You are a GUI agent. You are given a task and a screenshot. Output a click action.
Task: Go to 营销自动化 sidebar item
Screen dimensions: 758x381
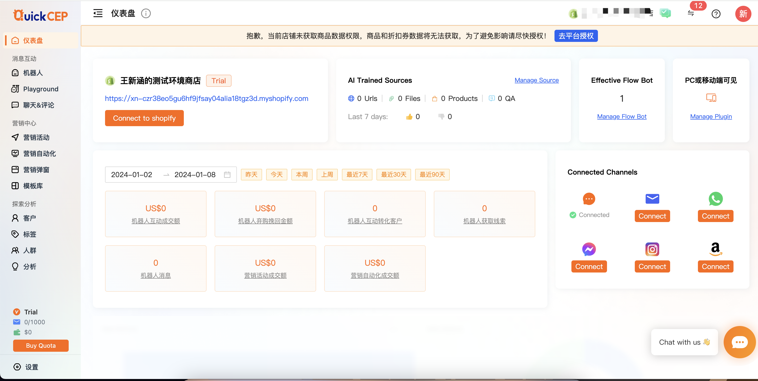coord(39,153)
